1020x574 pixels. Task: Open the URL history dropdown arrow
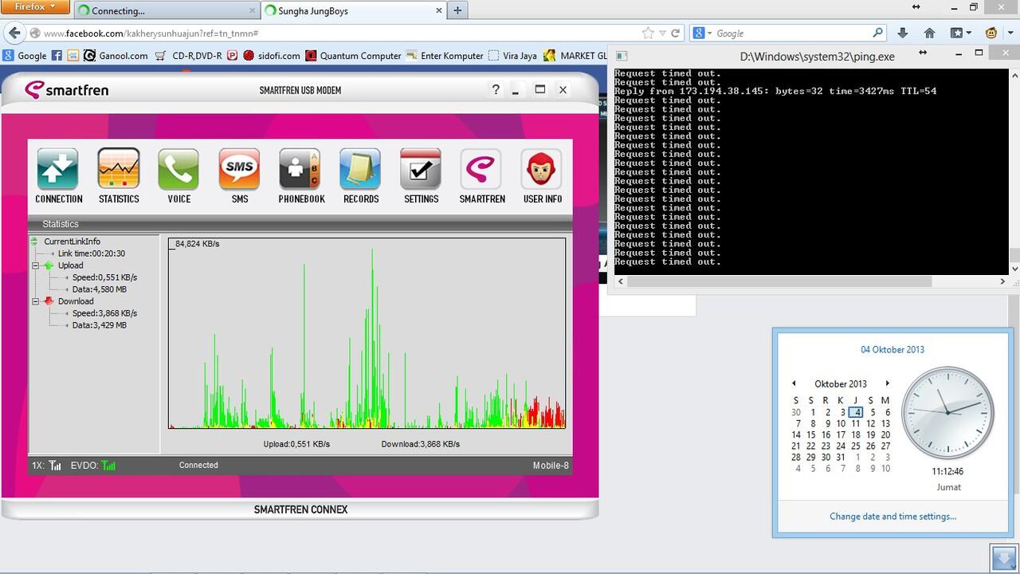(662, 33)
